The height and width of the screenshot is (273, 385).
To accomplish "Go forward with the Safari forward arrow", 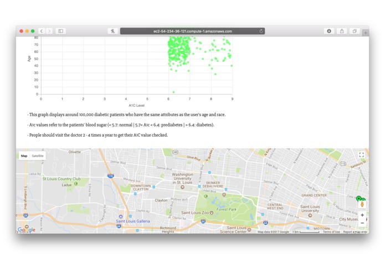I will pyautogui.click(x=49, y=31).
